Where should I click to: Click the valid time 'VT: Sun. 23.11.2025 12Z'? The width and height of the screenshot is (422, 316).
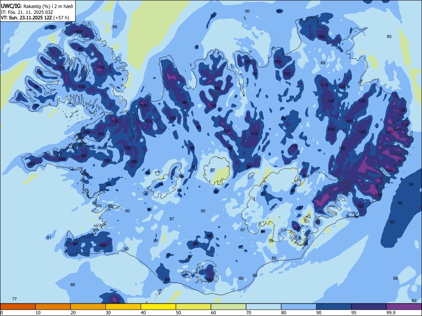[x=26, y=18]
